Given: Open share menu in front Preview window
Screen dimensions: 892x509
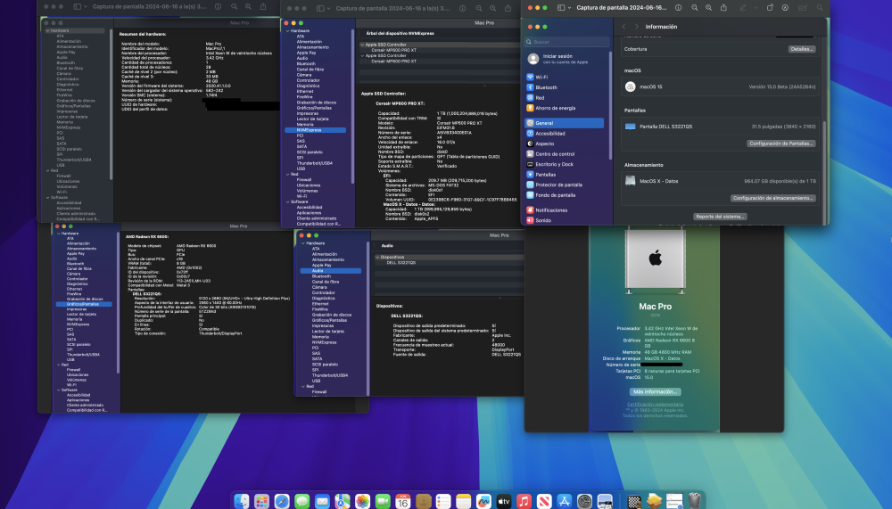Looking at the screenshot, I should [723, 7].
